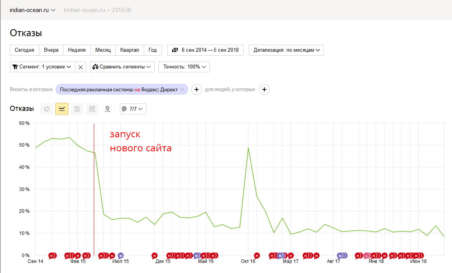Add a people condition with plus button
This screenshot has width=452, height=273.
264,89
